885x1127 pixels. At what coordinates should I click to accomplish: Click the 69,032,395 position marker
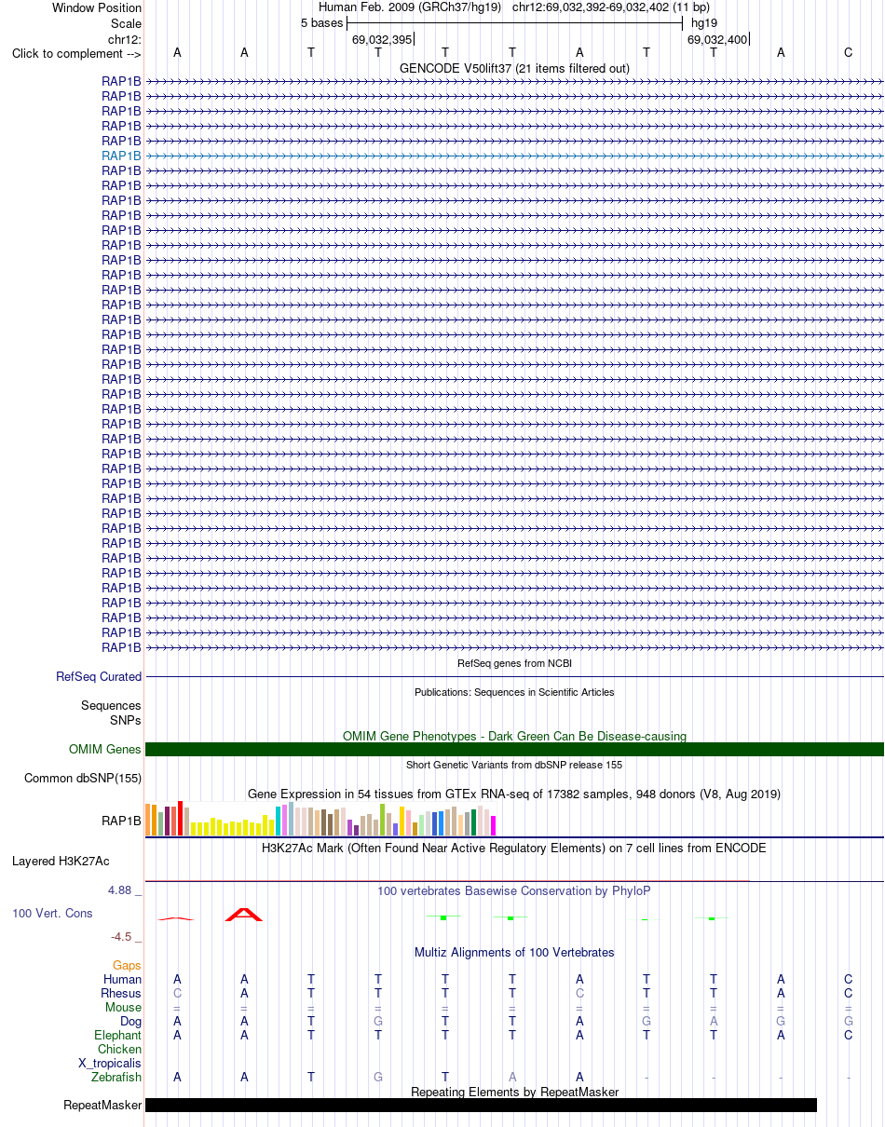tap(382, 39)
